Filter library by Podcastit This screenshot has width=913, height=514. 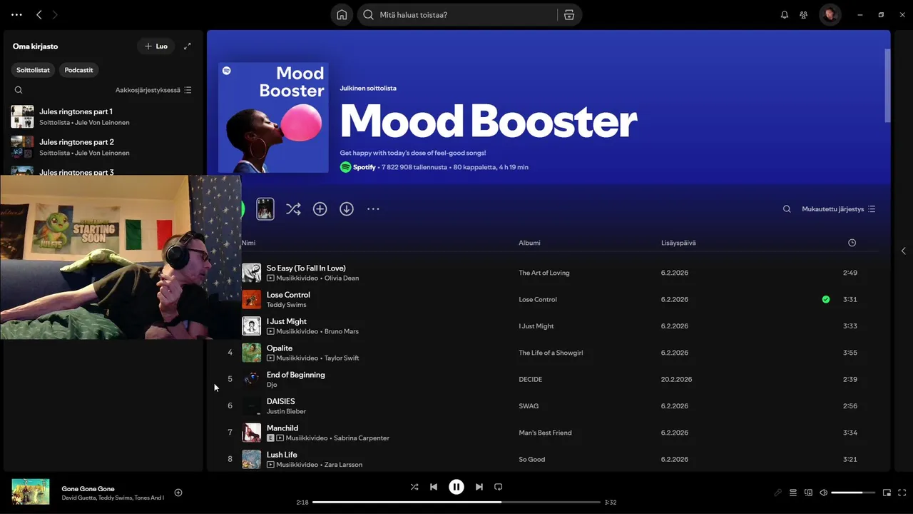click(78, 70)
